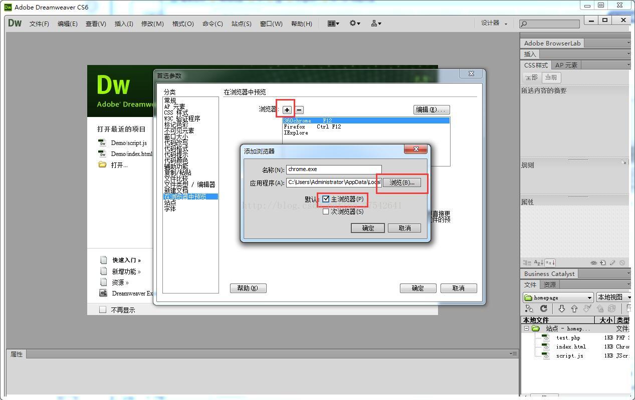Switch to the 资源 tab in Files panel
Viewport: 635px width, 400px height.
tap(550, 284)
